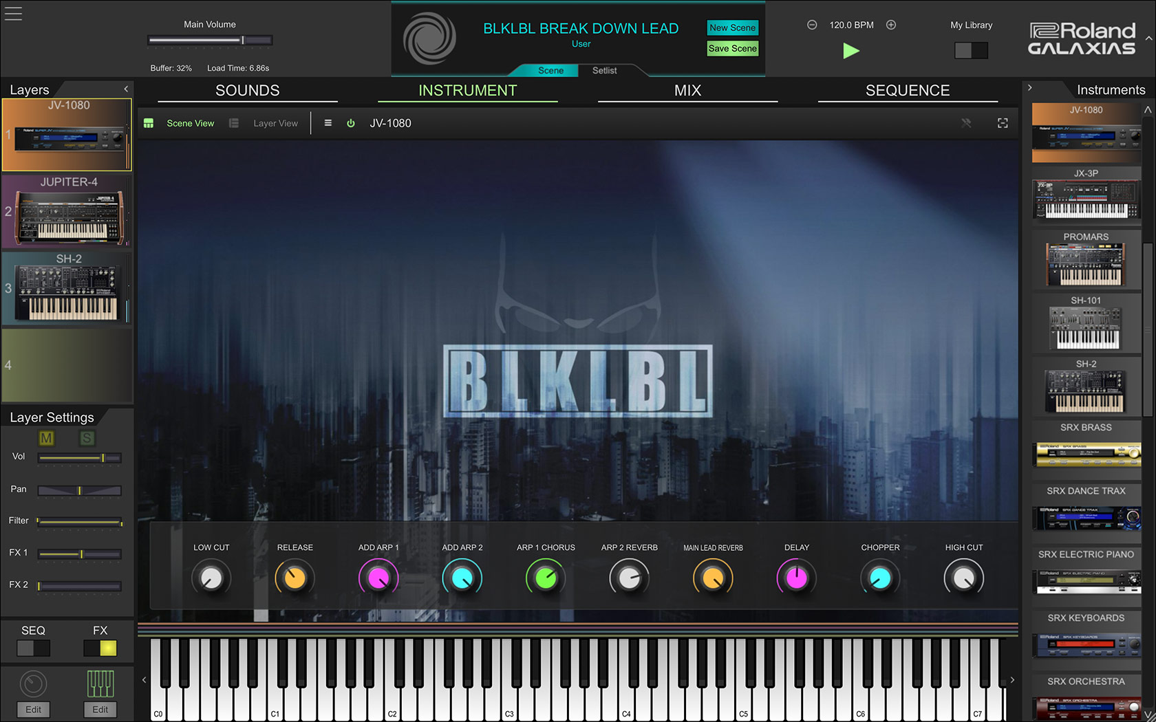This screenshot has height=722, width=1156.
Task: Switch to the Setlist tab
Action: point(604,70)
